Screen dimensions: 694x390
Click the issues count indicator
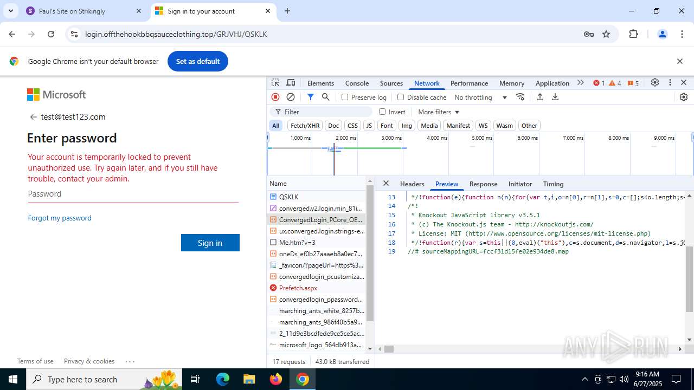(633, 83)
